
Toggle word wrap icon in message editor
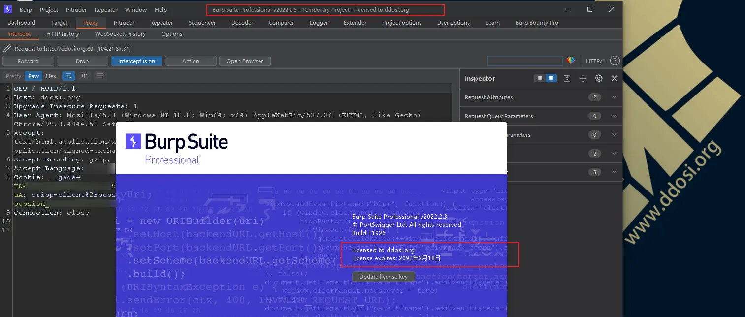tap(68, 76)
